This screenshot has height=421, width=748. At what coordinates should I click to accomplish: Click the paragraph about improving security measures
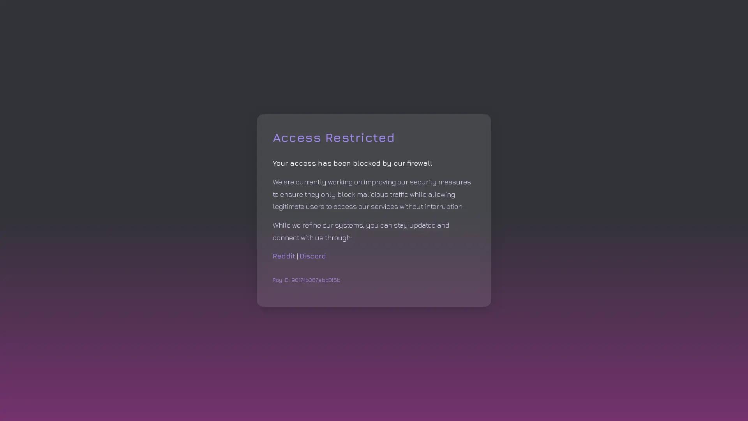click(x=372, y=194)
